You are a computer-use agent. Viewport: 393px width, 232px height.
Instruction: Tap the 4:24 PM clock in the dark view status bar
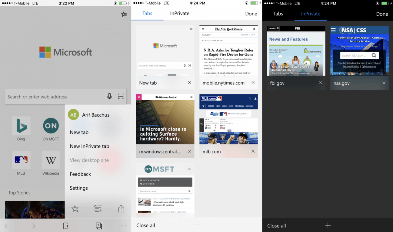(x=328, y=3)
